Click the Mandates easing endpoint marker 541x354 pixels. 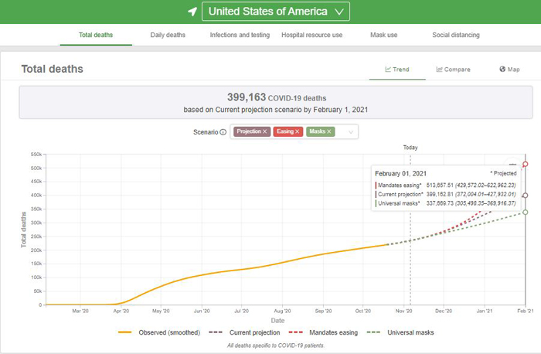tap(525, 164)
